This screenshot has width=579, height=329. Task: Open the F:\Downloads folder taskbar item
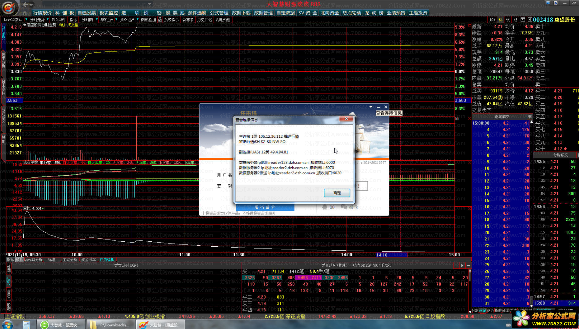[110, 325]
